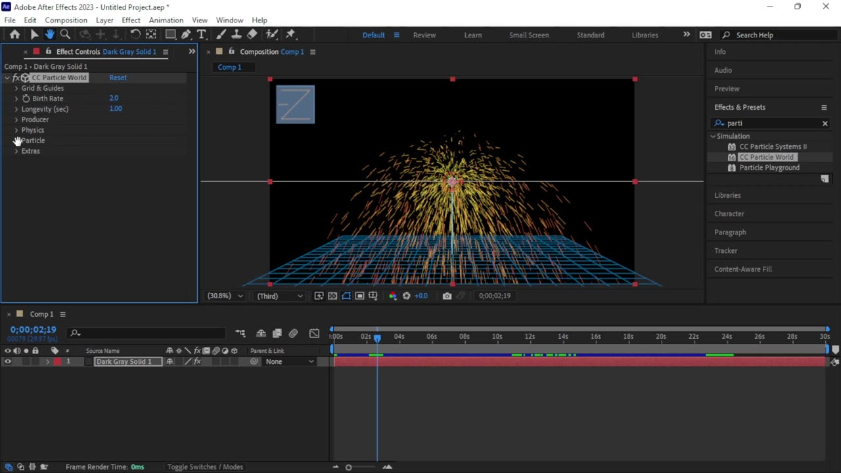The width and height of the screenshot is (841, 473).
Task: Toggle the Effect Controls panel lock
Action: 49,51
